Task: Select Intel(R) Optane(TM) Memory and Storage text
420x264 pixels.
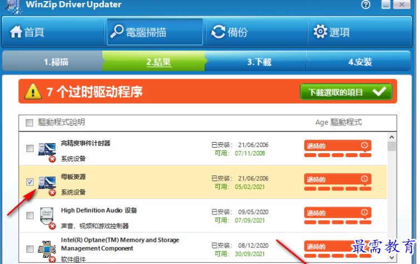Action: (120, 240)
